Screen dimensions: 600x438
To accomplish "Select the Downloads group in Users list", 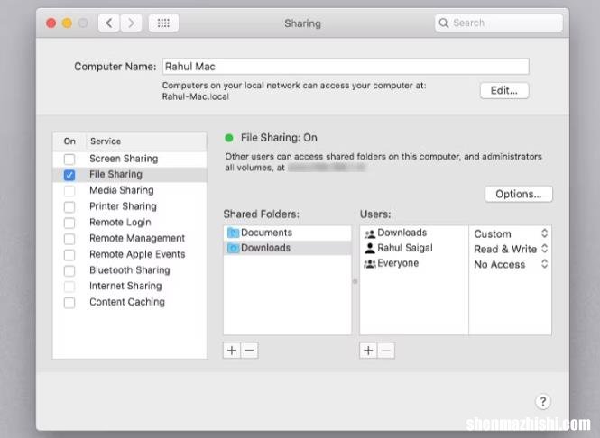I will 414,233.
